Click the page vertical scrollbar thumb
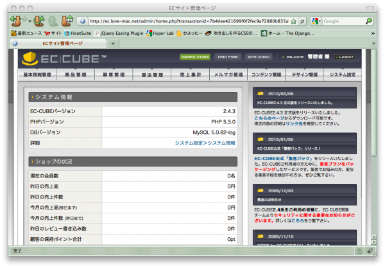The width and height of the screenshot is (385, 268). pos(373,103)
